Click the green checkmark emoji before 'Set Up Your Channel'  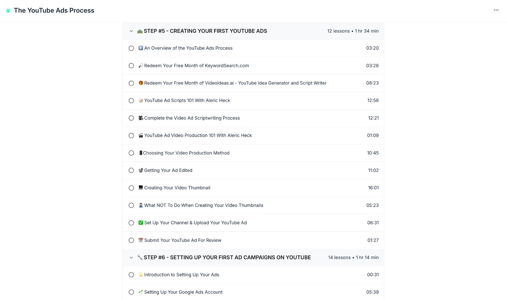[141, 223]
